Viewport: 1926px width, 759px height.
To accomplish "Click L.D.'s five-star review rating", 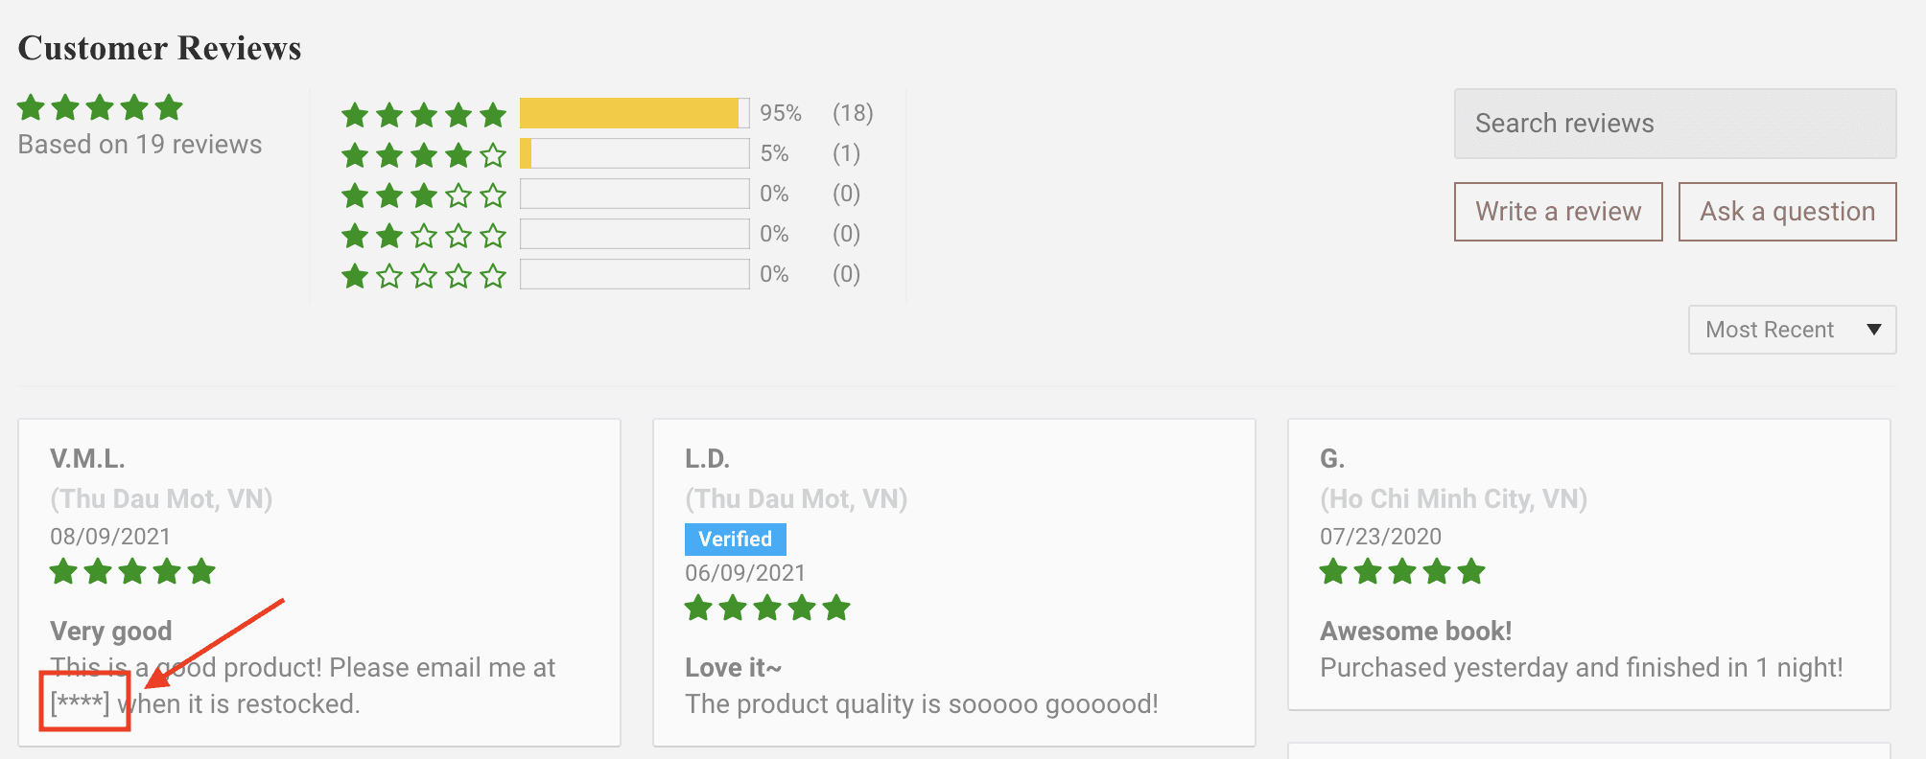I will click(x=767, y=608).
